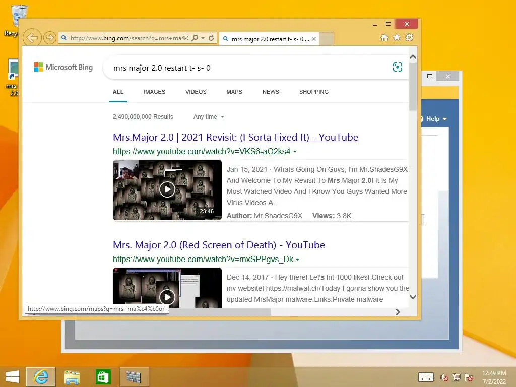Go back with the browser back arrow

pyautogui.click(x=32, y=38)
